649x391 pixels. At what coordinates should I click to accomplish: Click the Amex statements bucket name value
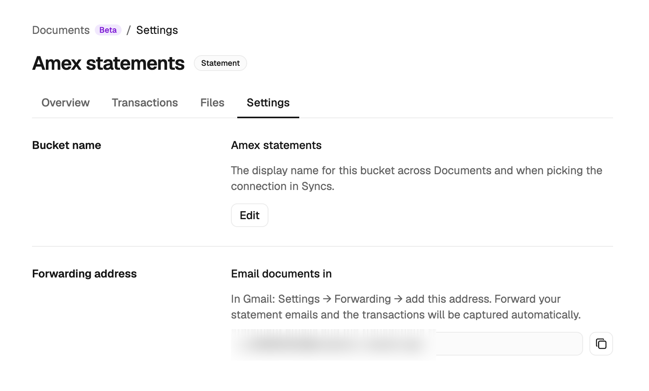[276, 145]
